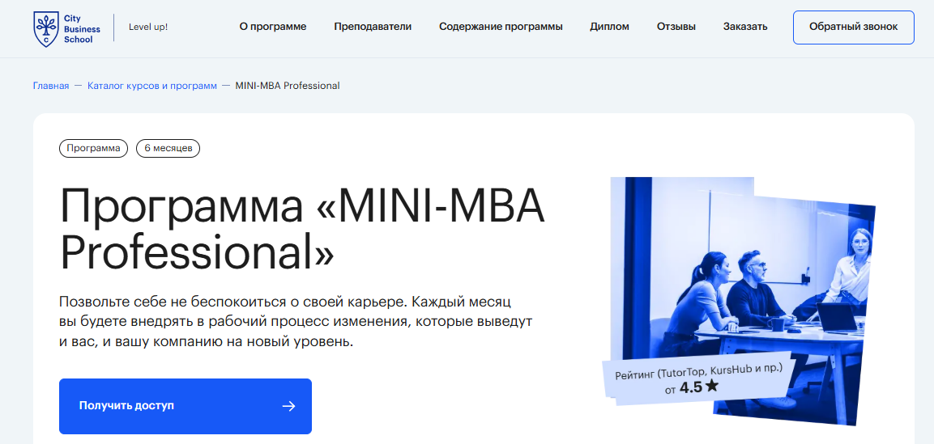The width and height of the screenshot is (934, 444).
Task: Click the City Business School shield logo
Action: pyautogui.click(x=45, y=27)
